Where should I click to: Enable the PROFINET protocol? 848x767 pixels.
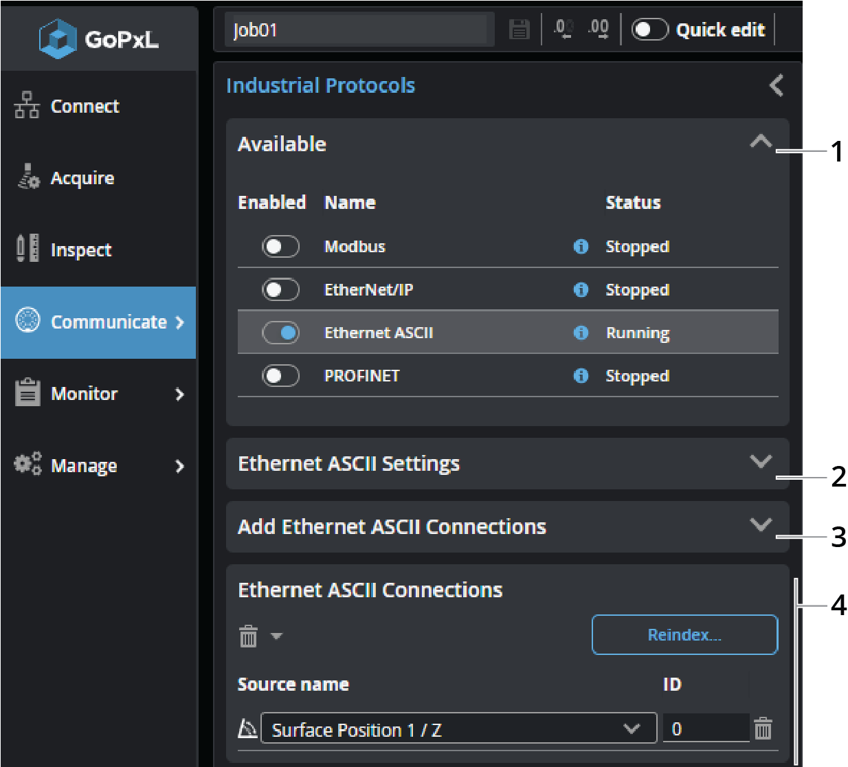[x=280, y=376]
